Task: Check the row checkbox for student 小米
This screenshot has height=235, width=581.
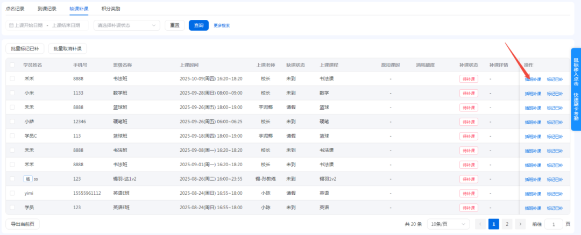Action: pos(13,93)
